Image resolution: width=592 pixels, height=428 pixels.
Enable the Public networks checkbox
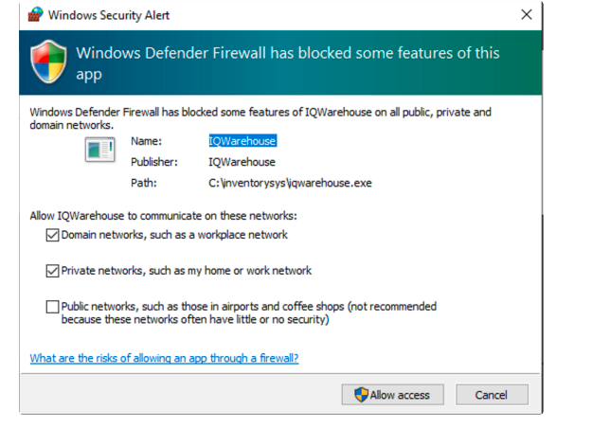[51, 307]
